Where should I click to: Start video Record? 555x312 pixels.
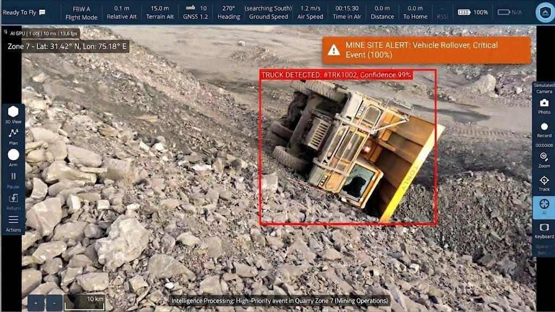(x=544, y=130)
